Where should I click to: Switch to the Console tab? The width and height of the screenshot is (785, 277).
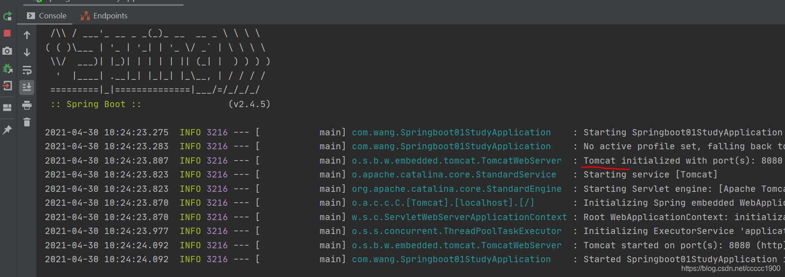[x=47, y=16]
